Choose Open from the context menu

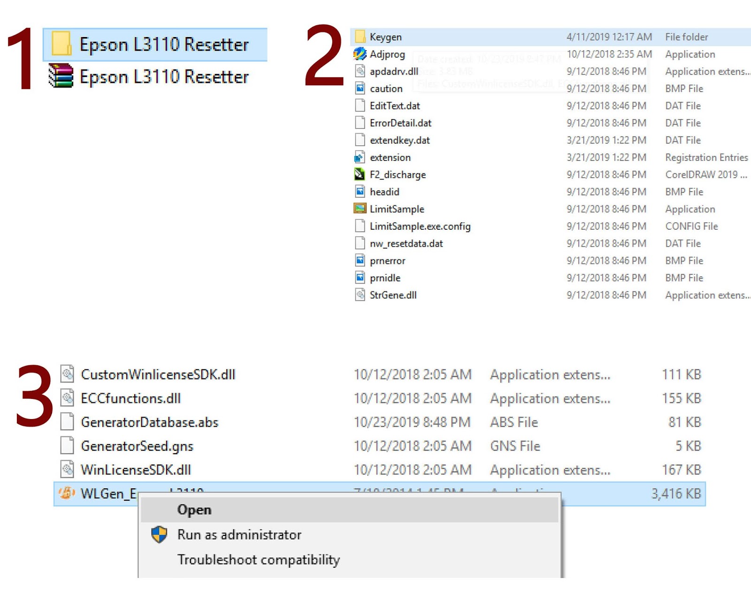coord(194,510)
